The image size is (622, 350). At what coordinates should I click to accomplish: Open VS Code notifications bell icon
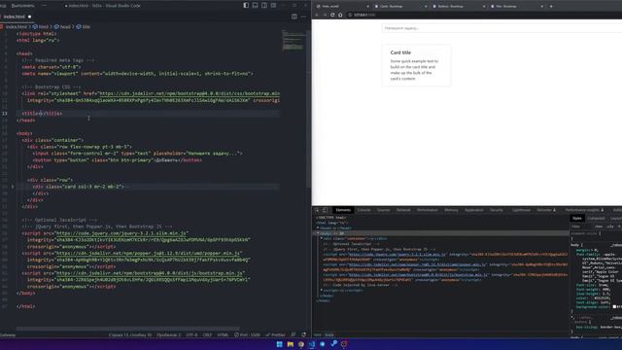304,334
